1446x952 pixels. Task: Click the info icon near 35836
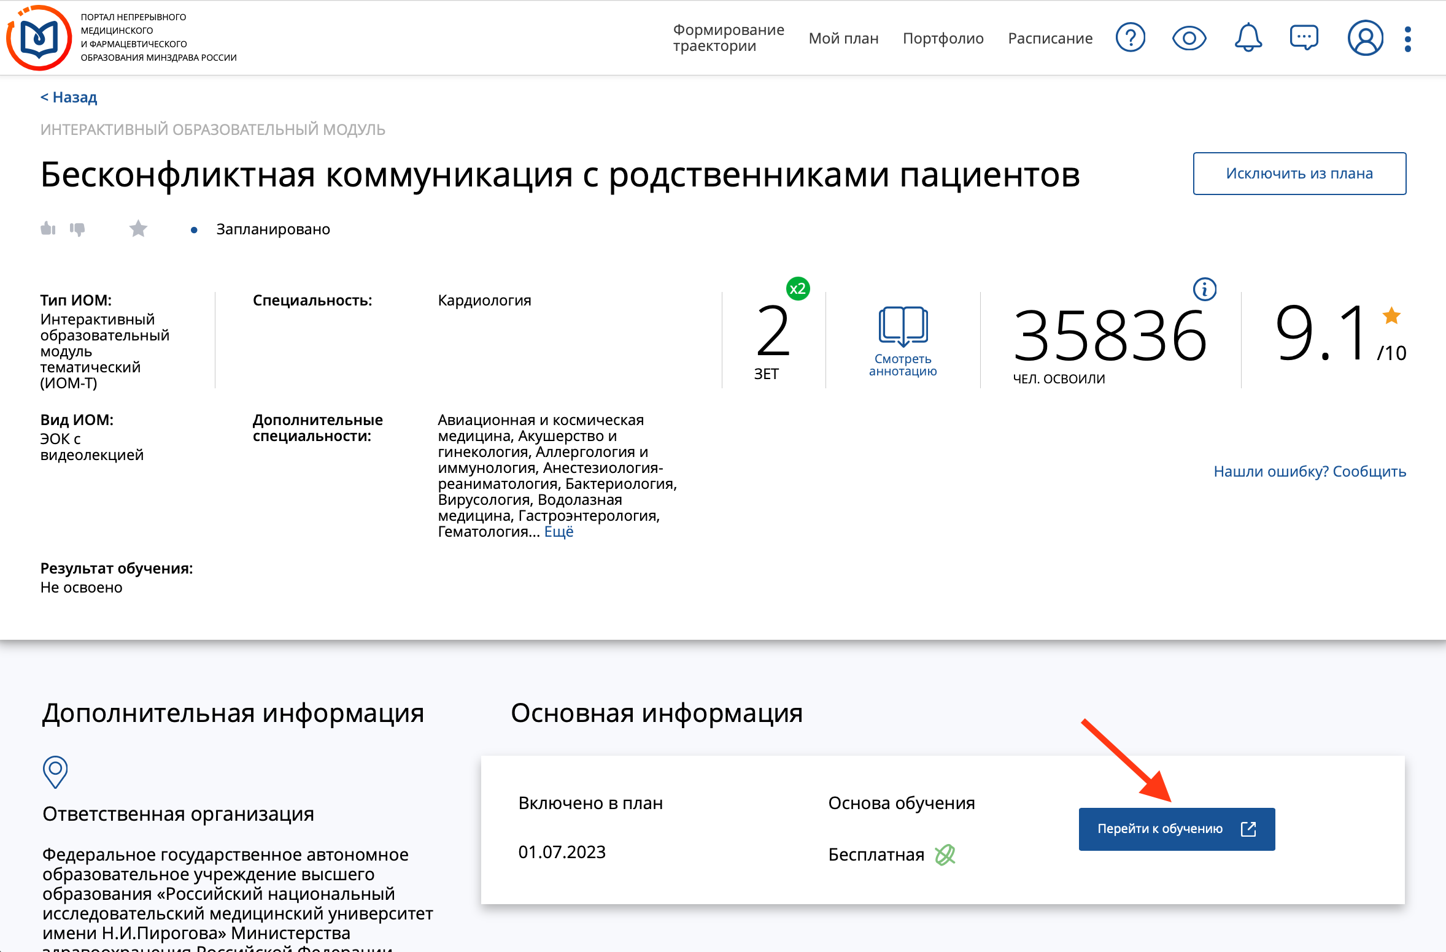1204,289
